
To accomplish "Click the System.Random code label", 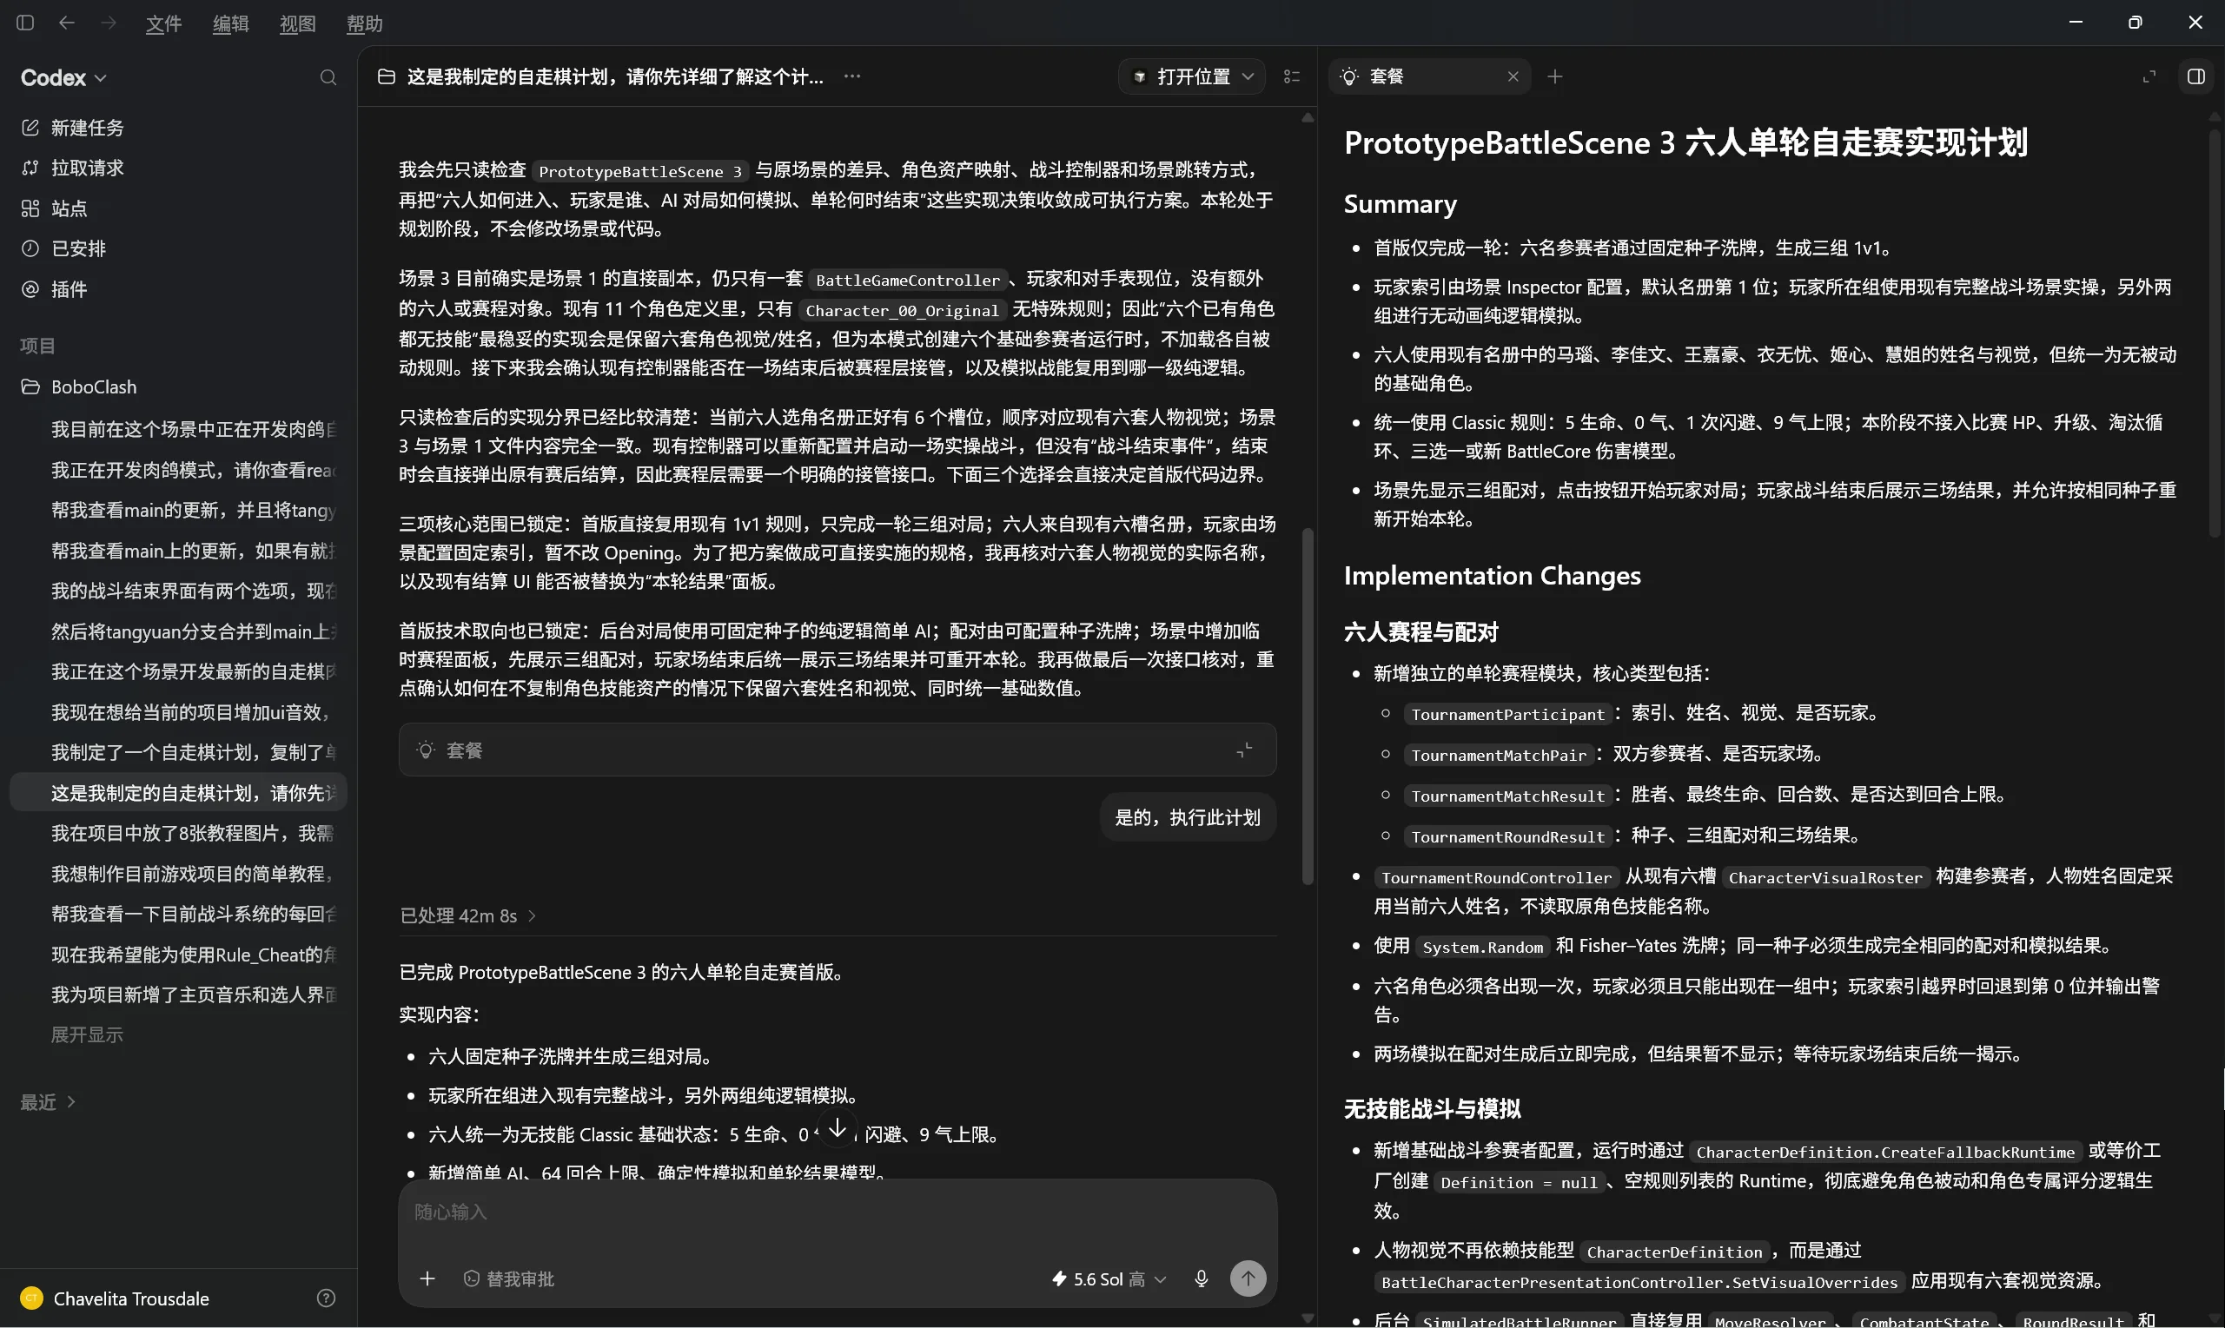I will pos(1482,947).
